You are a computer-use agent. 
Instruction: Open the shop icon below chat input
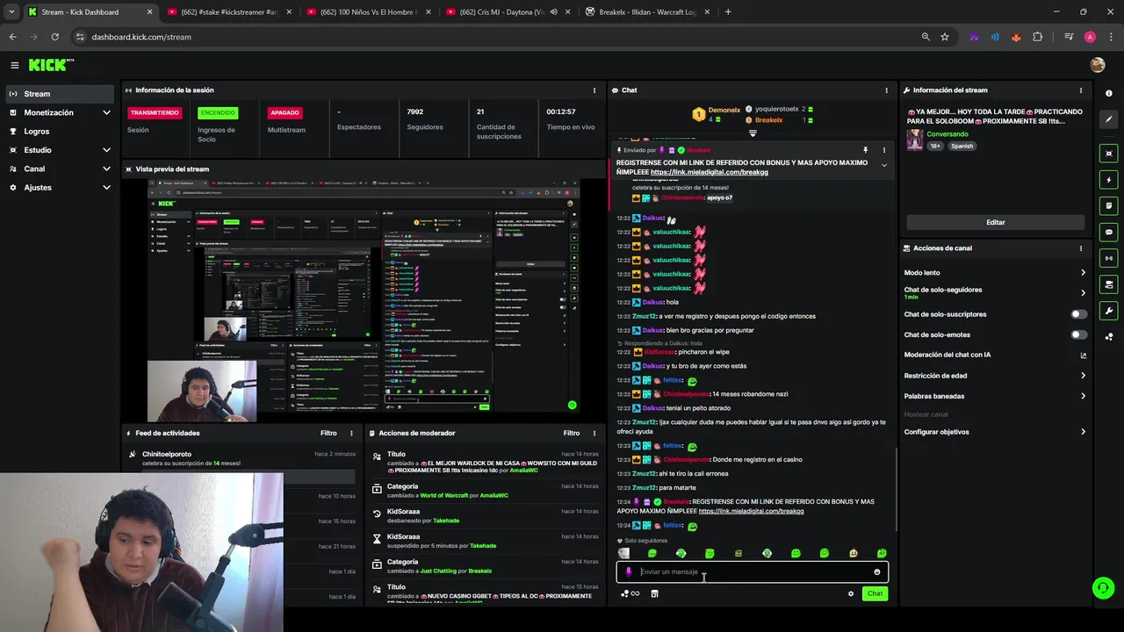(654, 593)
